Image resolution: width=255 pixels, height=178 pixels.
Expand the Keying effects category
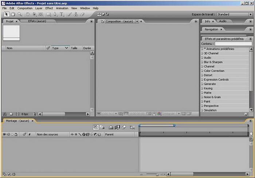[202, 88]
